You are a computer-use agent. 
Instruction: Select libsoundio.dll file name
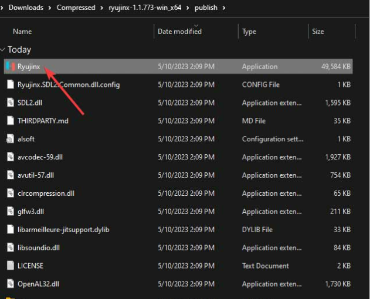click(x=39, y=247)
